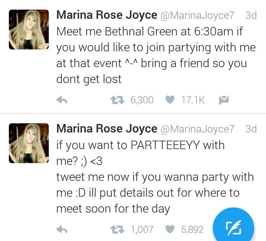Open the Bethnal Green tweet text
The image size is (266, 241).
point(155,55)
